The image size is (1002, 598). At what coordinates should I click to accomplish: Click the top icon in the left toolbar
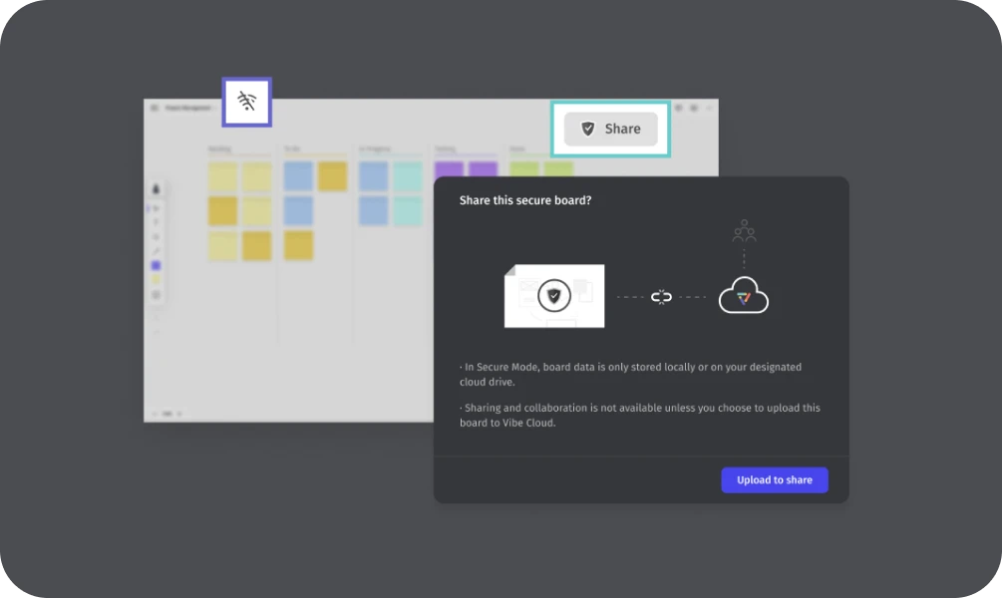pos(156,189)
